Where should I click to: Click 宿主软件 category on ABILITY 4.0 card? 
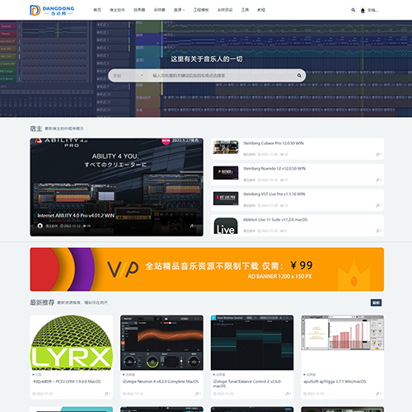coord(52,226)
